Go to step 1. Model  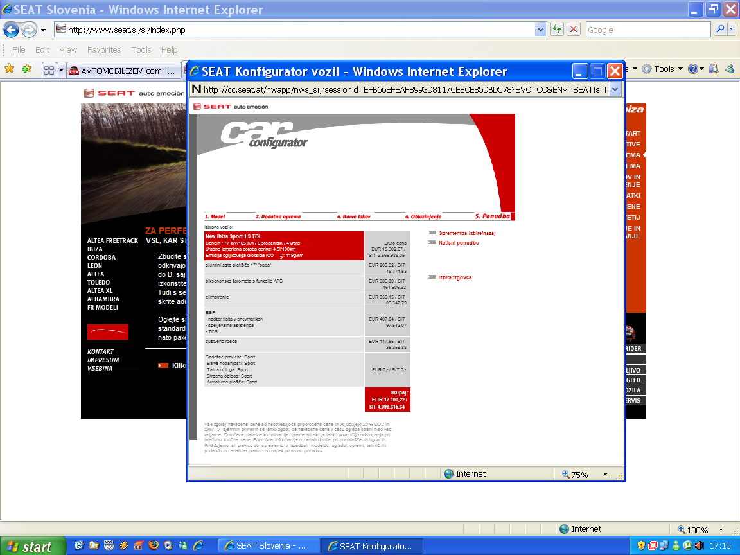(x=215, y=216)
